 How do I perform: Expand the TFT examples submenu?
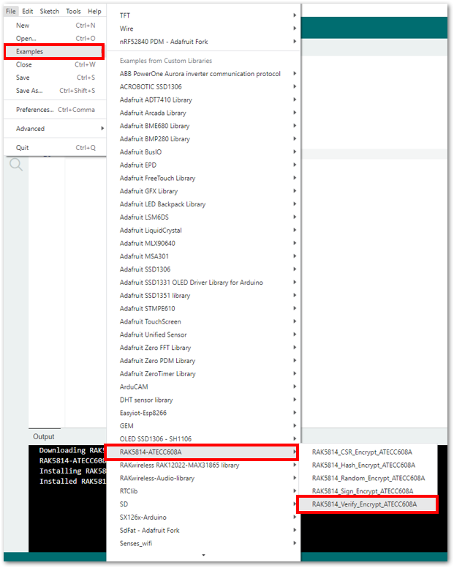pos(204,15)
